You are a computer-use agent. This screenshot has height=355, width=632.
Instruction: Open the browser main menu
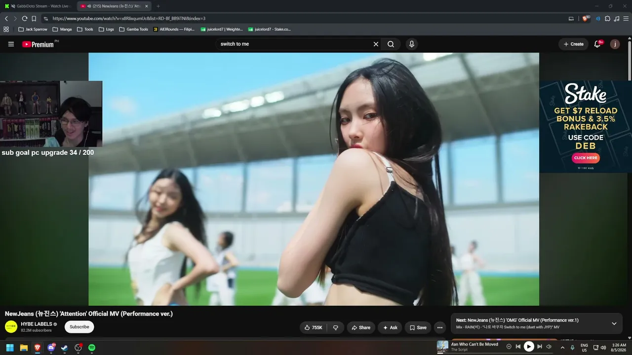tap(625, 19)
